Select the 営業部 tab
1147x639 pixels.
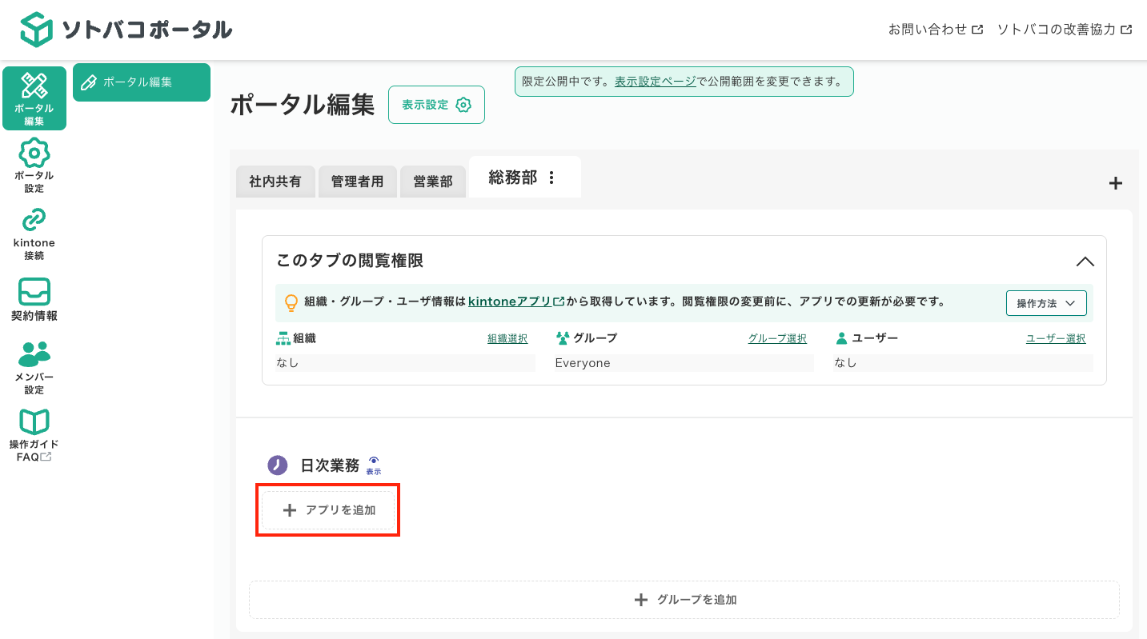click(x=432, y=182)
